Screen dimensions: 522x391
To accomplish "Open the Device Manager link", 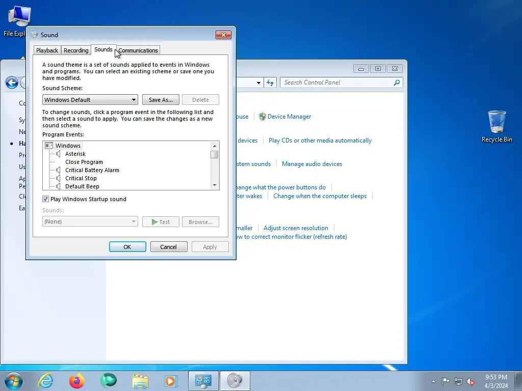I will [x=290, y=117].
